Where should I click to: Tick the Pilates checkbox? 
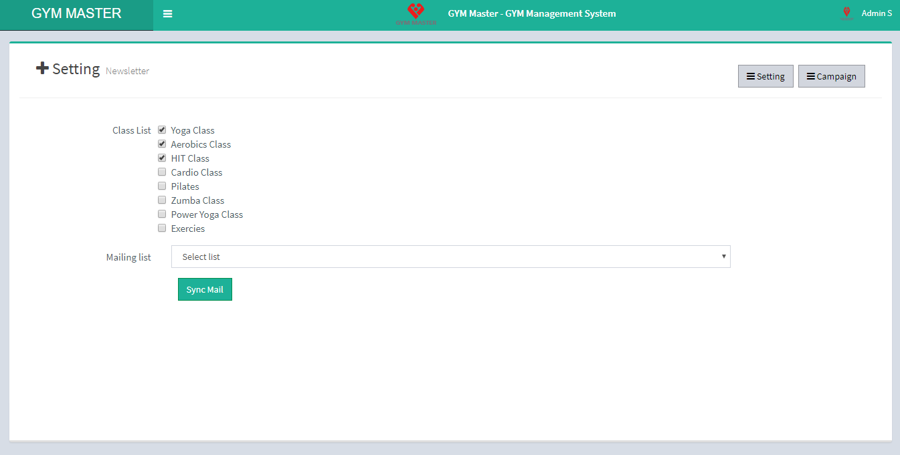coord(162,186)
